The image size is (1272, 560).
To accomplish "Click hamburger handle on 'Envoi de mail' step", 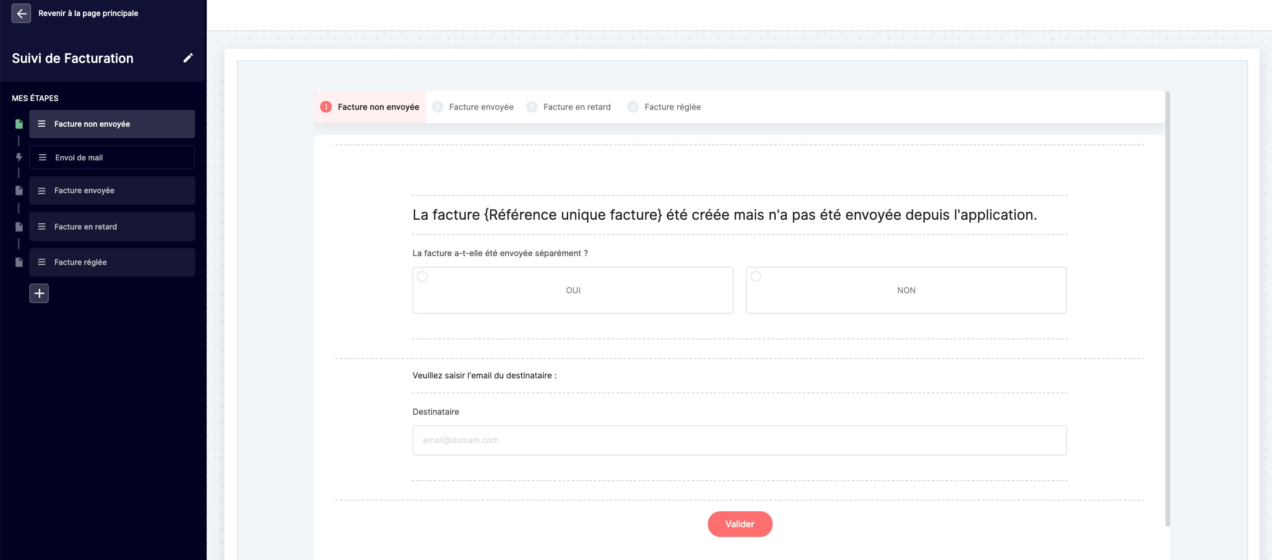I will [43, 157].
